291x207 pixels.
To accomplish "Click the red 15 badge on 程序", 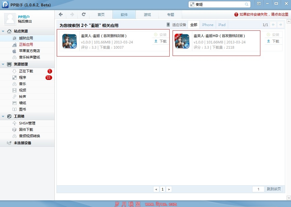I will click(49, 78).
